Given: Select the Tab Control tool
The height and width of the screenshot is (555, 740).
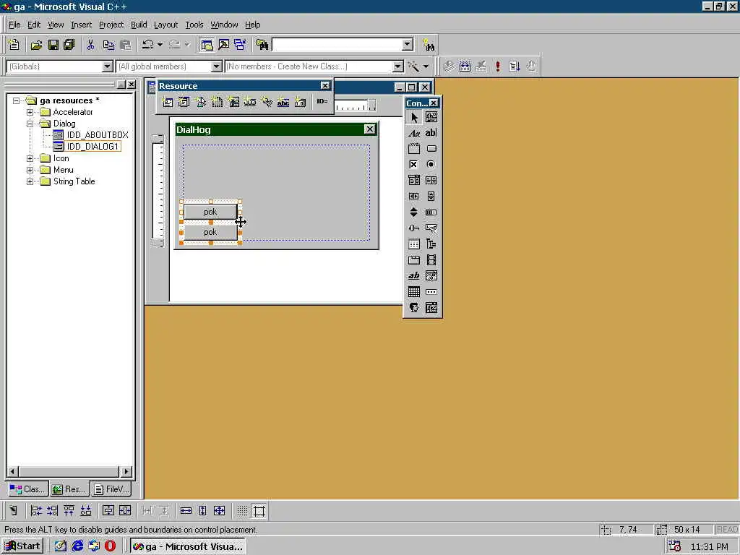Looking at the screenshot, I should (414, 260).
